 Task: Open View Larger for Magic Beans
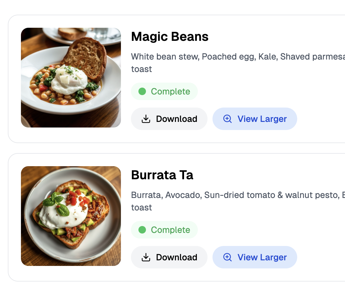(x=255, y=119)
